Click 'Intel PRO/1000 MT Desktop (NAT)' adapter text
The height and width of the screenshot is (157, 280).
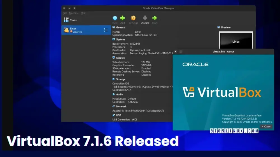[x=144, y=111]
